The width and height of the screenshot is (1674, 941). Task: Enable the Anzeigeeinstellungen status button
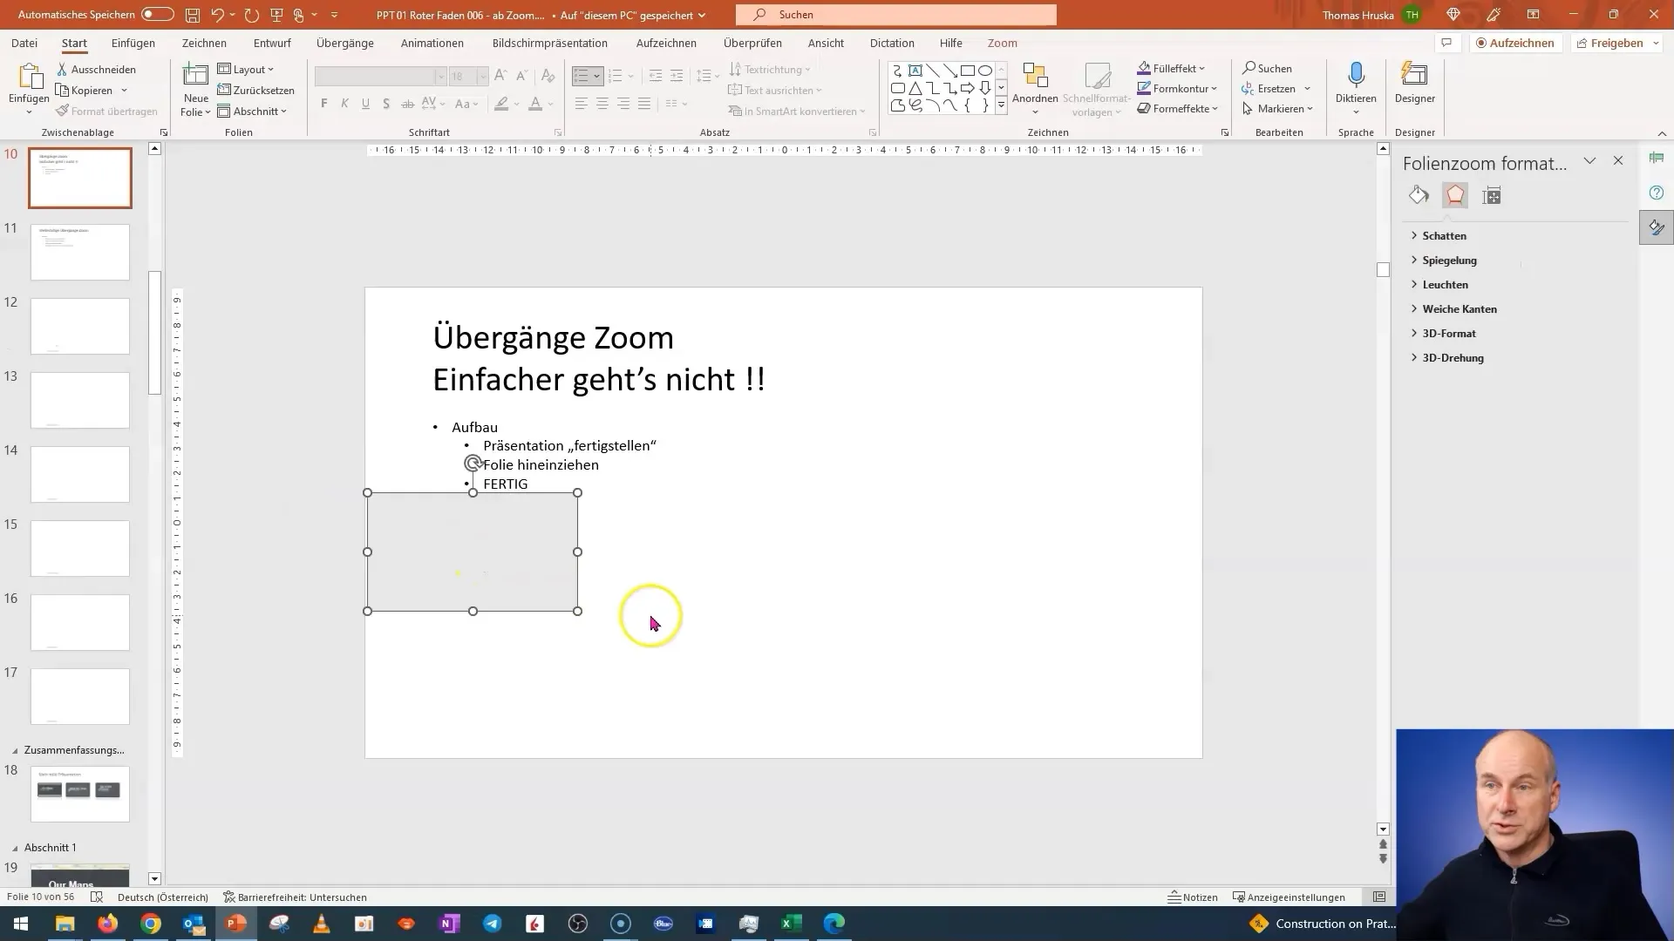(1295, 897)
